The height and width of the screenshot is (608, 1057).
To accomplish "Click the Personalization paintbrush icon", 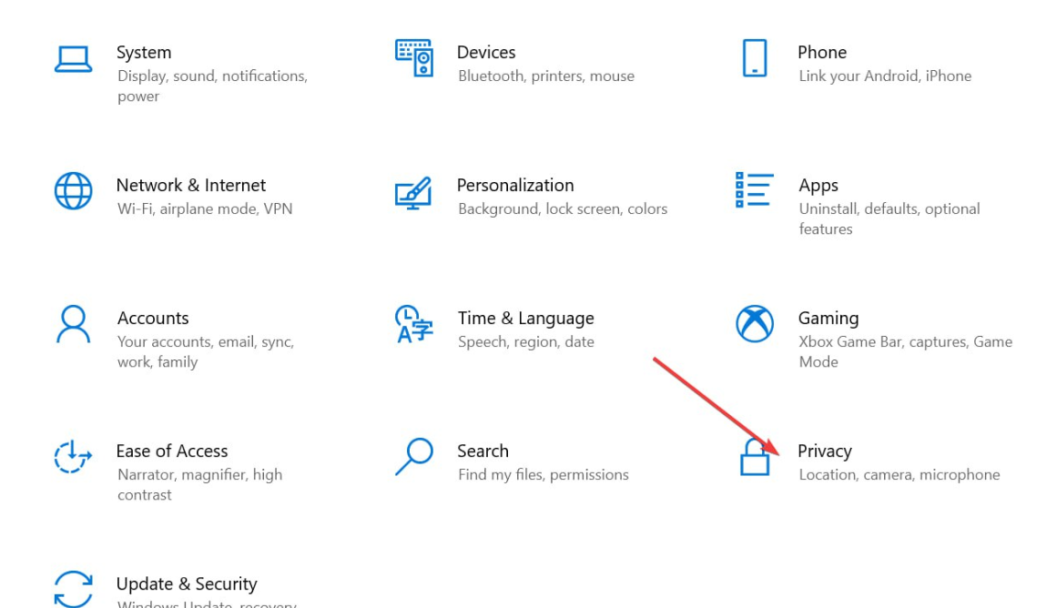I will (414, 191).
